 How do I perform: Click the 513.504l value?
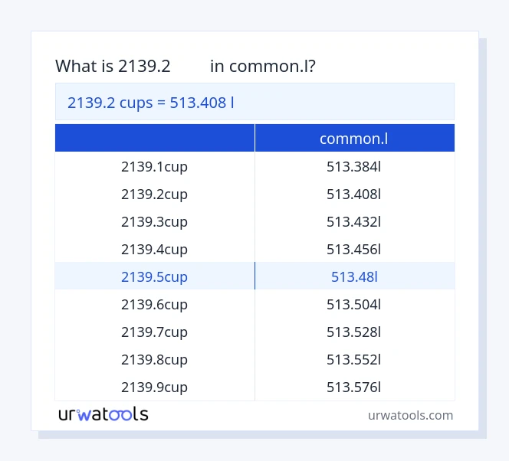(353, 304)
